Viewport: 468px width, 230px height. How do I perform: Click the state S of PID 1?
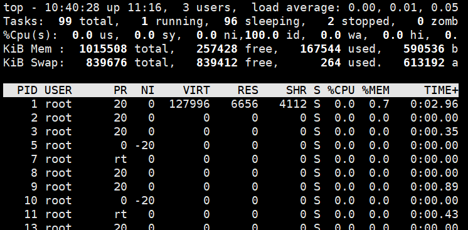pos(317,104)
